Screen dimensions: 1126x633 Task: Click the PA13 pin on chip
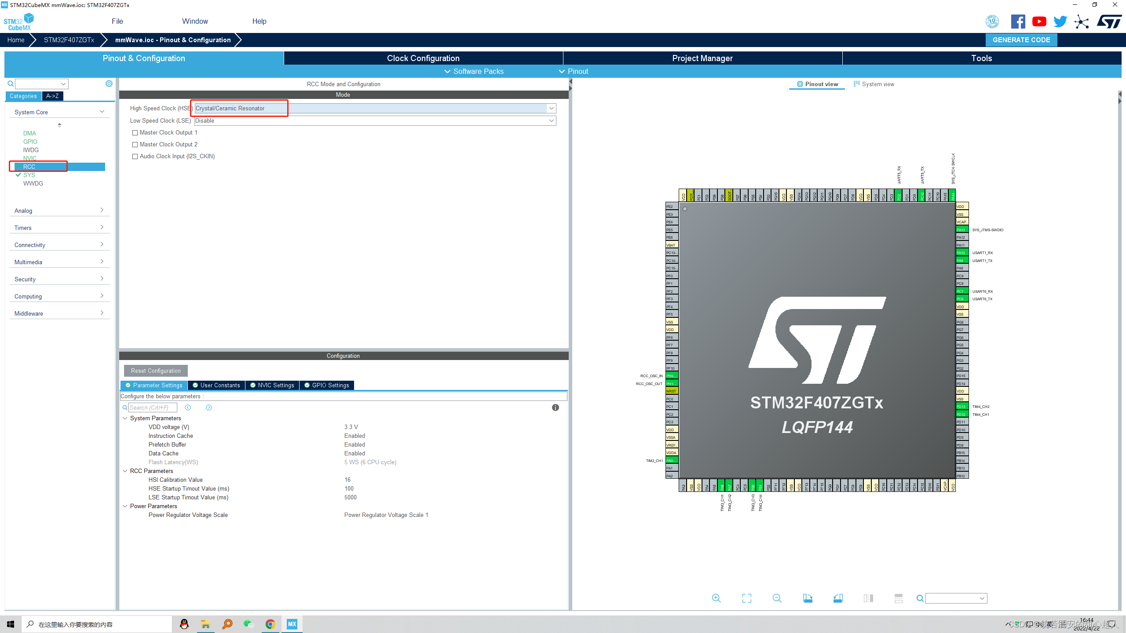coord(962,229)
